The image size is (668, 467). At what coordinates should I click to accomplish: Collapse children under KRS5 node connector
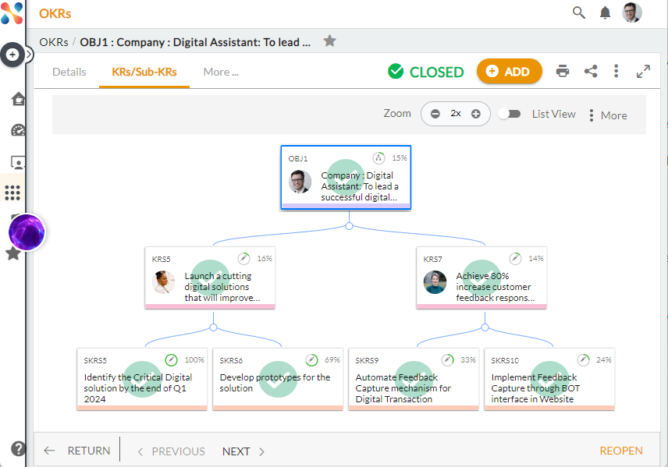(213, 327)
